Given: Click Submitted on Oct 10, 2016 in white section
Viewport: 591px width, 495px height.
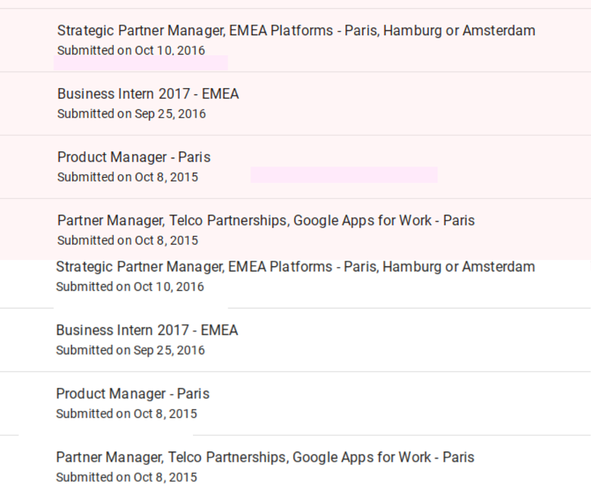Looking at the screenshot, I should [x=130, y=286].
